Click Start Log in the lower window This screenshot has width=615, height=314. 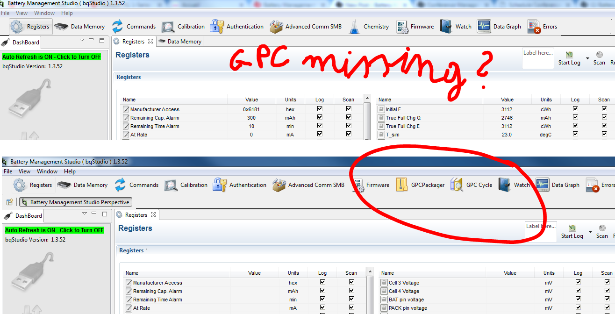572,232
